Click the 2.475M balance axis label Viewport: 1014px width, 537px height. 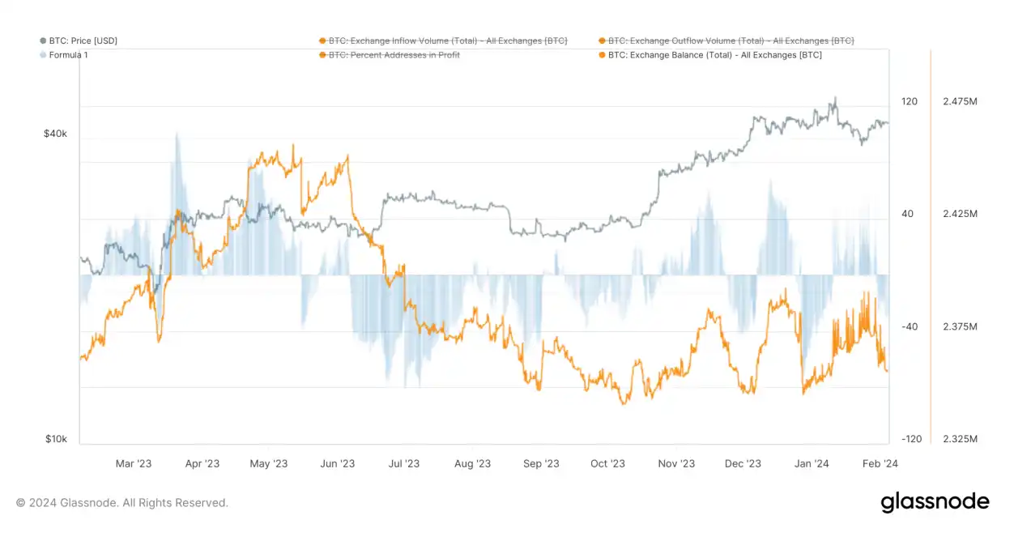pos(960,101)
